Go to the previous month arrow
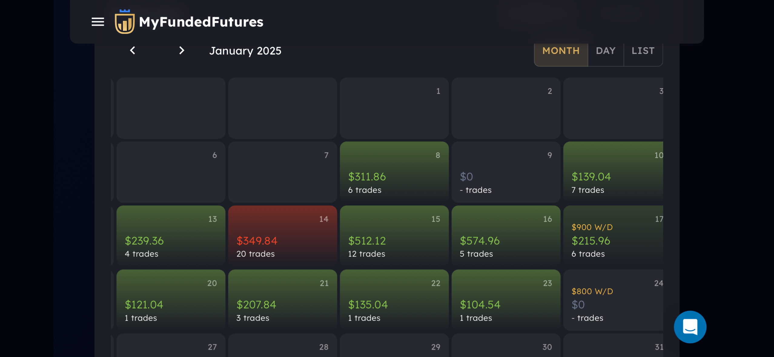The width and height of the screenshot is (774, 357). click(132, 51)
